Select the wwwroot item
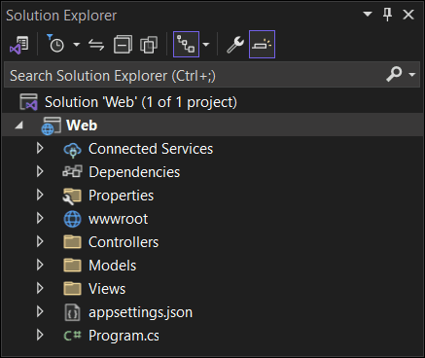425x358 pixels. click(118, 219)
